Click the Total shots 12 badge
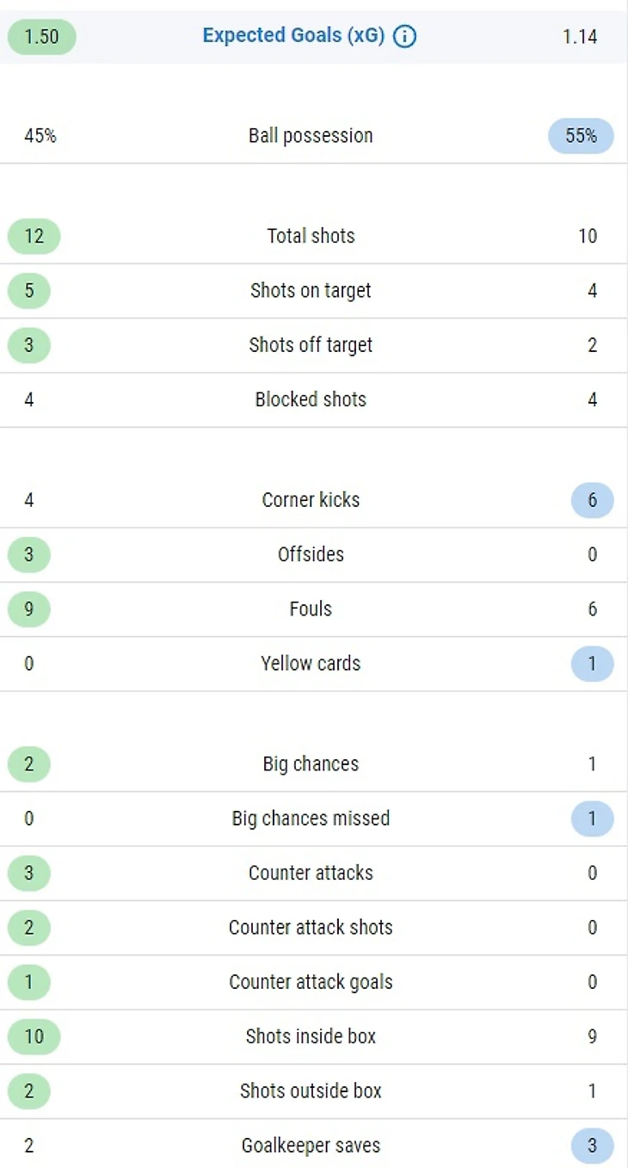 click(x=34, y=236)
